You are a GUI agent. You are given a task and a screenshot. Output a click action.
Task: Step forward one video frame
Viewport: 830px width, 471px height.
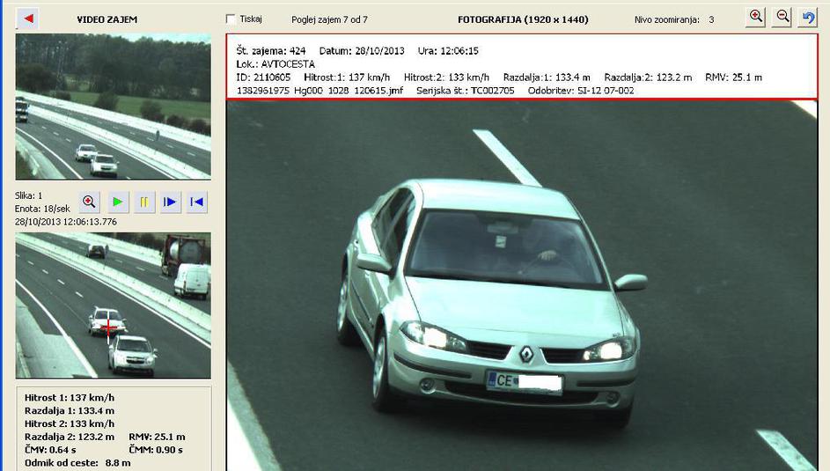click(x=171, y=202)
